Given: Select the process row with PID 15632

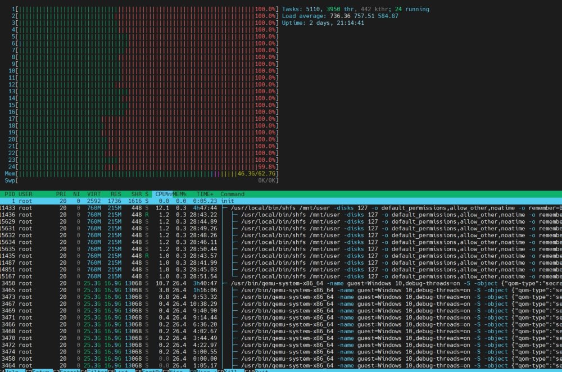Looking at the screenshot, I should 281,235.
